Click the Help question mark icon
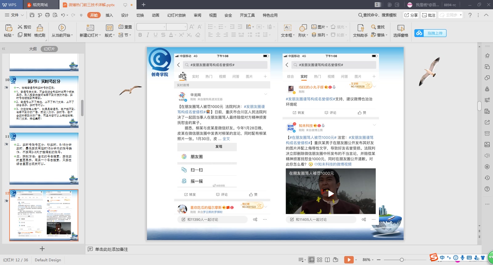 [470, 15]
